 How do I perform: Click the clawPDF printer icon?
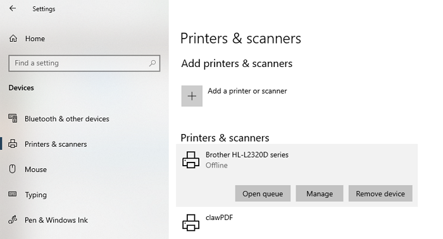point(190,223)
